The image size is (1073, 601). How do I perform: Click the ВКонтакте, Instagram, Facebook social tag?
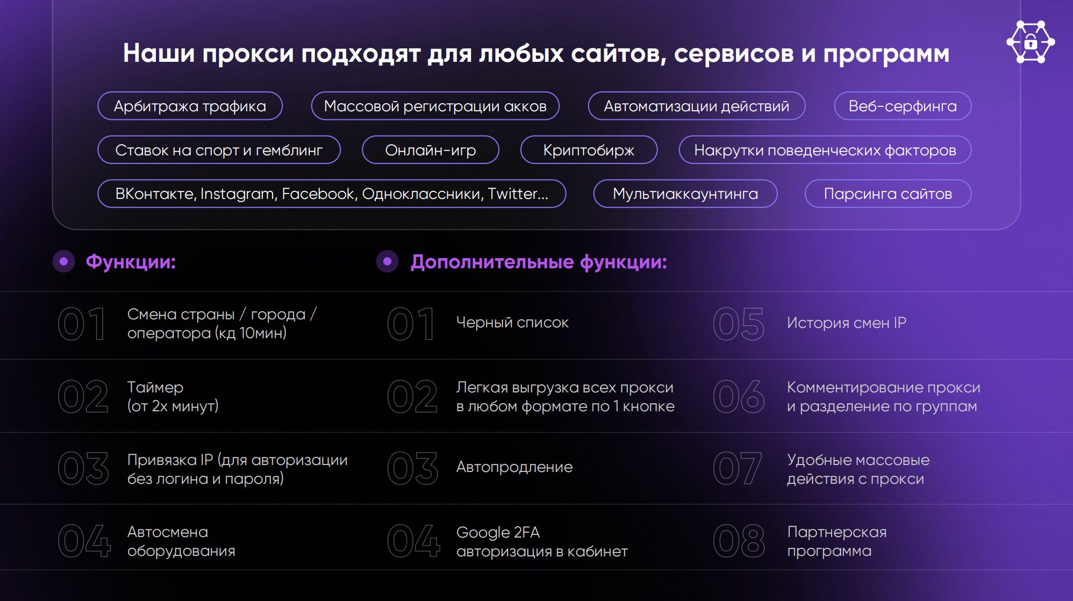click(331, 194)
